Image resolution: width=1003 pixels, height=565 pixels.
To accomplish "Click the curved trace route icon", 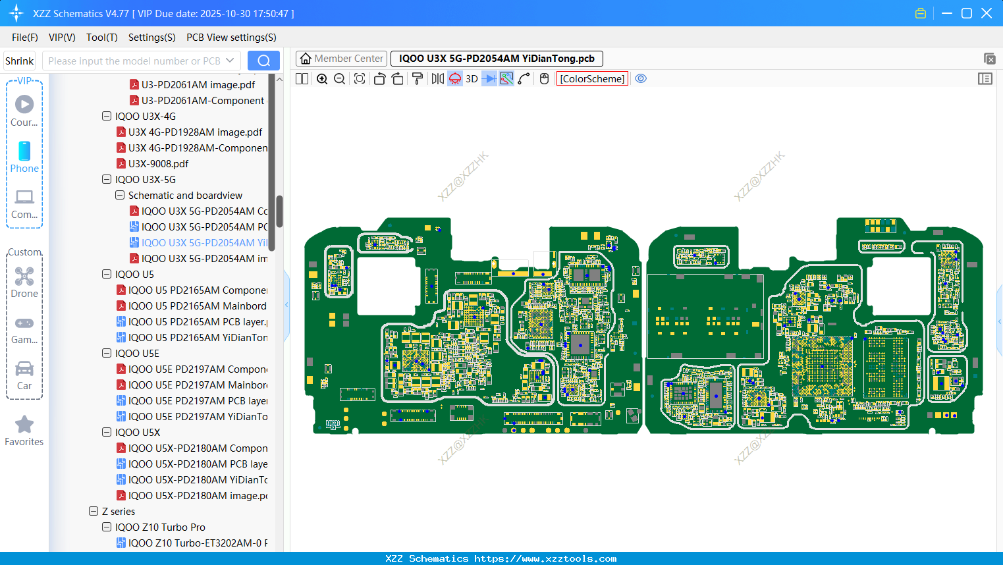I will pyautogui.click(x=524, y=79).
